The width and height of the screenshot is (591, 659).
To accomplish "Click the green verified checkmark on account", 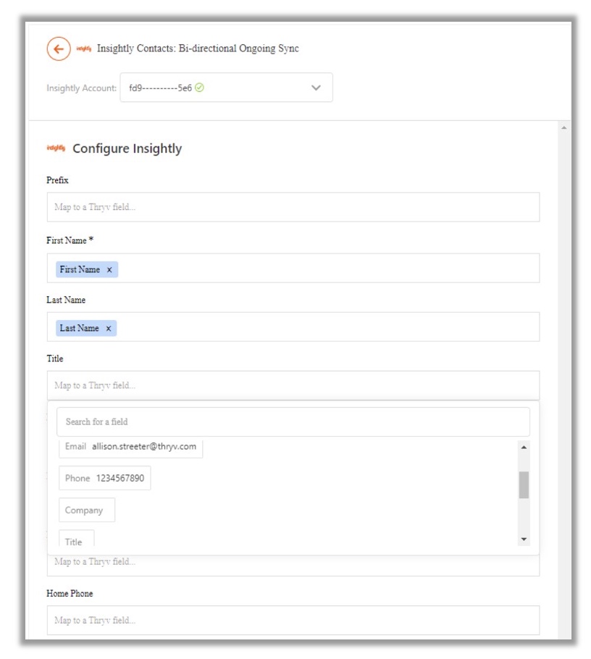I will (199, 88).
